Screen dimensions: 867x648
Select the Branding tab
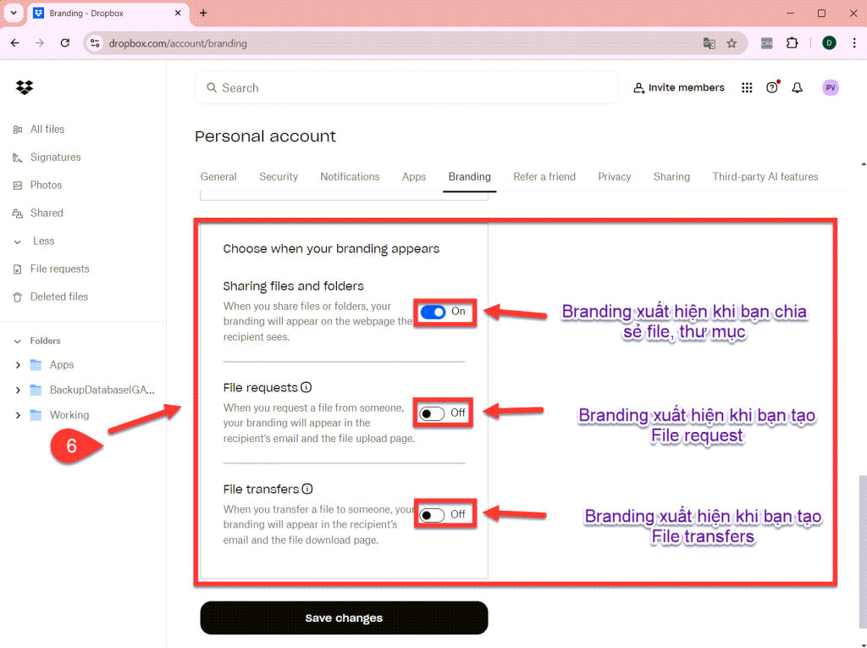pos(469,176)
